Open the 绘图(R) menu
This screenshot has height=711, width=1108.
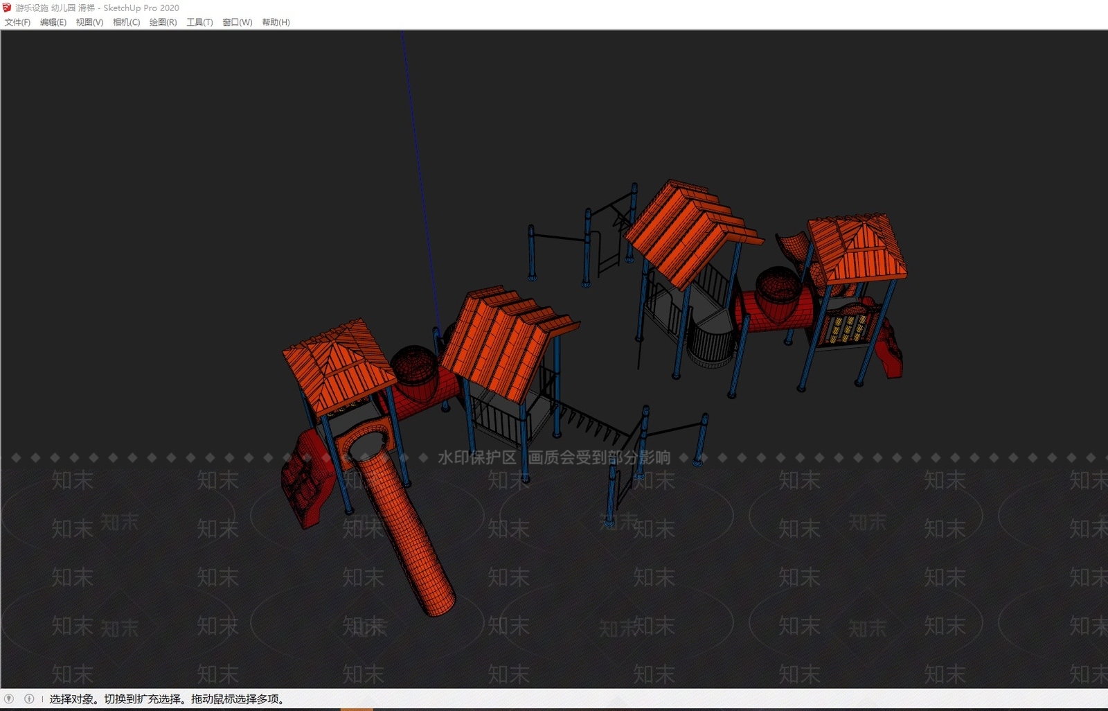tap(163, 22)
